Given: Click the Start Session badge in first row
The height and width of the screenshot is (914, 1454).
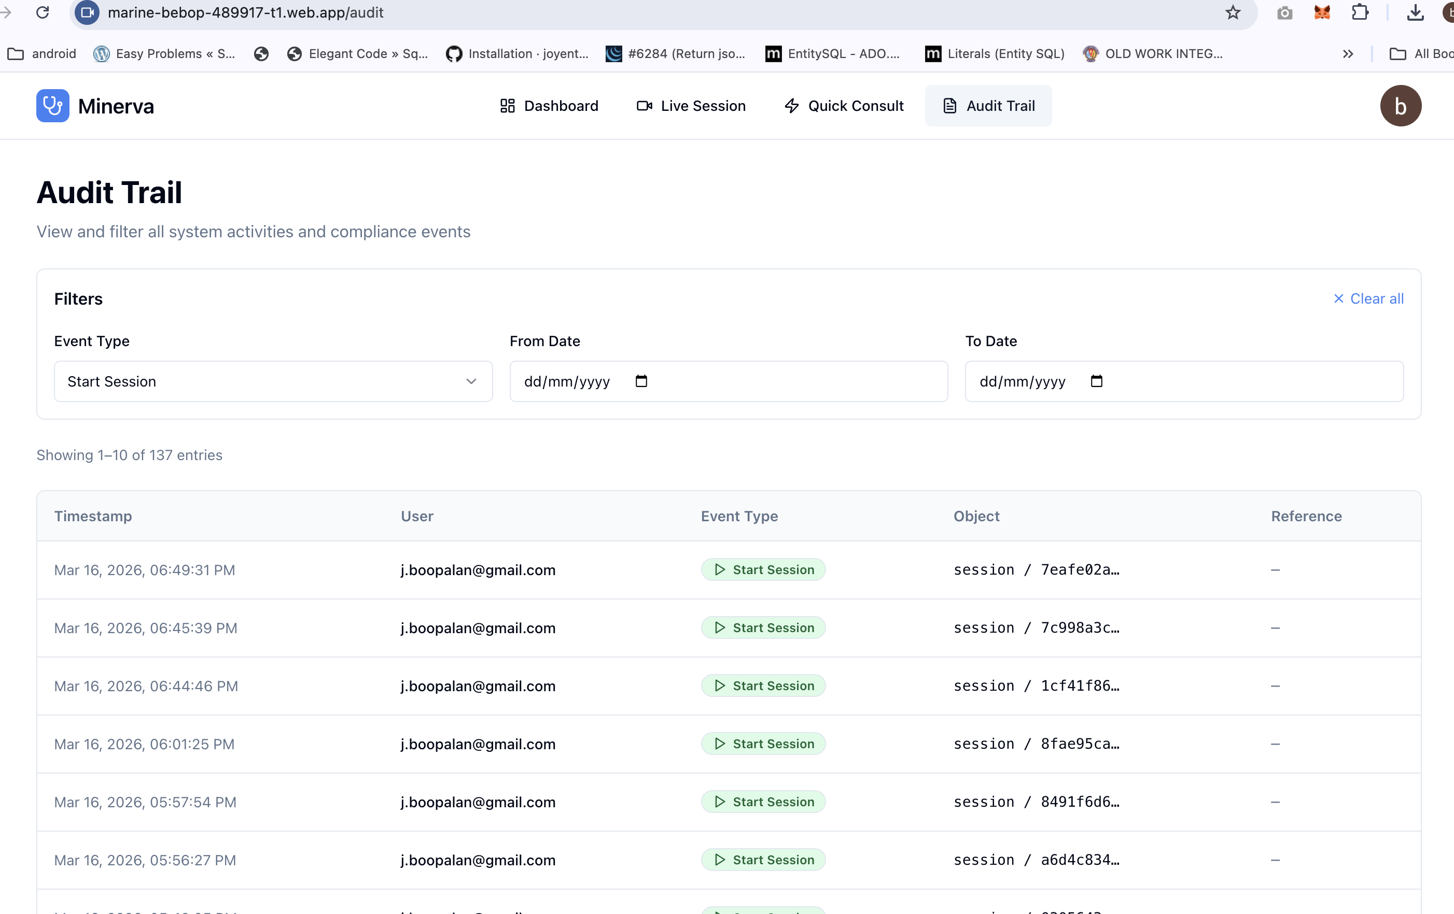Looking at the screenshot, I should click(x=763, y=569).
